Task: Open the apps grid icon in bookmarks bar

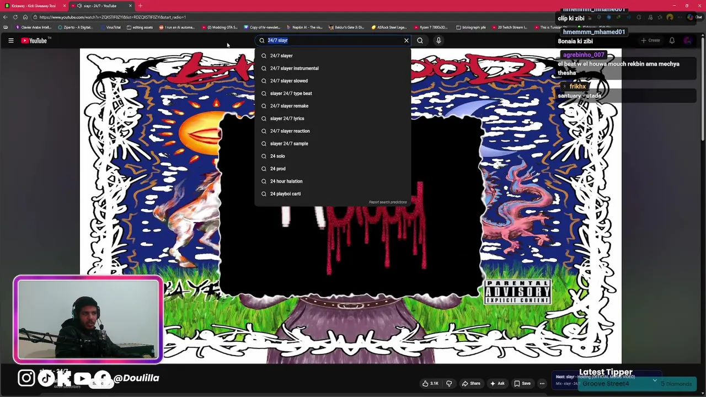Action: (x=6, y=27)
